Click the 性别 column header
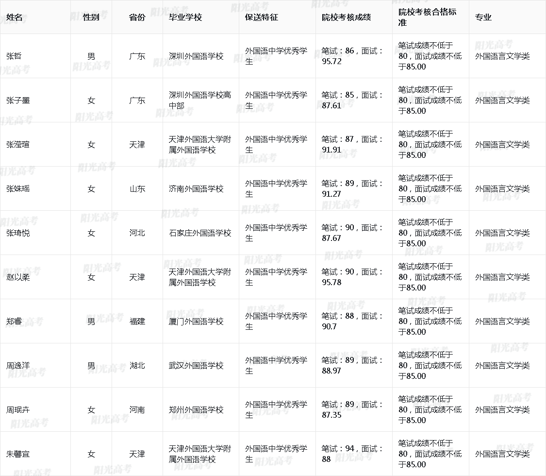 point(91,17)
